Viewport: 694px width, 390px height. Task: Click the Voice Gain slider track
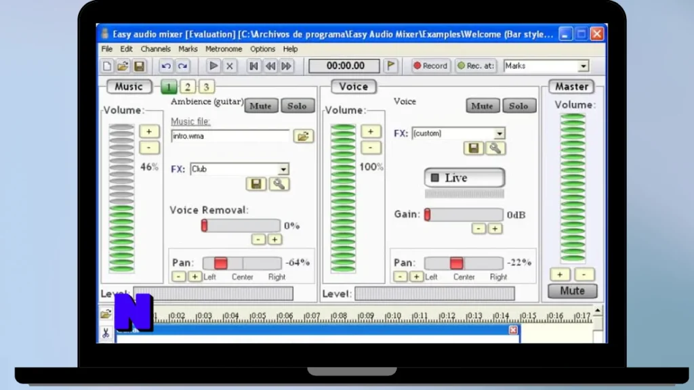pyautogui.click(x=464, y=215)
